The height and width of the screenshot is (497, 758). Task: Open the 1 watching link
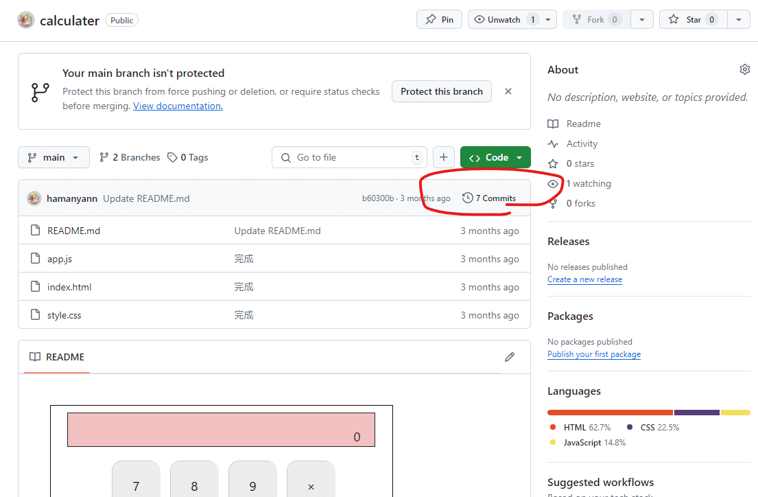coord(580,183)
